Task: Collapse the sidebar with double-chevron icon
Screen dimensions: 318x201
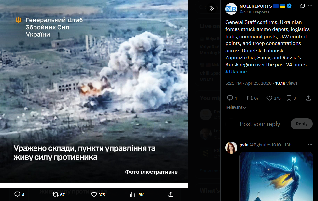Action: [x=212, y=8]
